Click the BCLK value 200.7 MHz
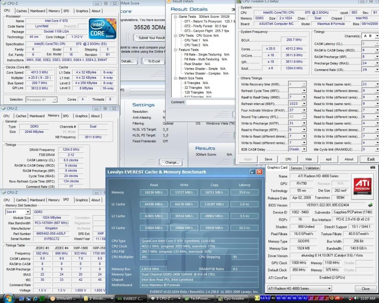This screenshot has height=303, width=379. tap(294, 40)
